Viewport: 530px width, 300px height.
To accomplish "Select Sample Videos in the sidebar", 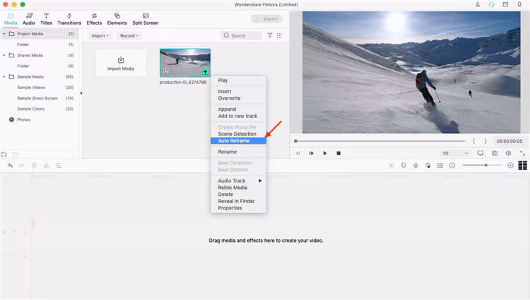I will click(x=31, y=87).
